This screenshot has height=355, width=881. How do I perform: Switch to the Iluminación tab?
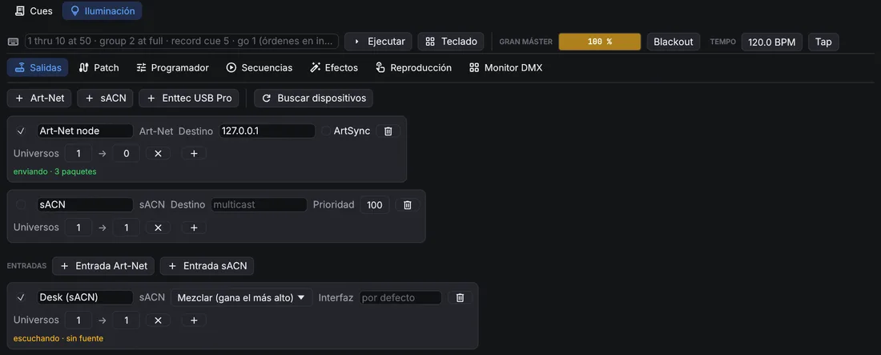click(103, 10)
